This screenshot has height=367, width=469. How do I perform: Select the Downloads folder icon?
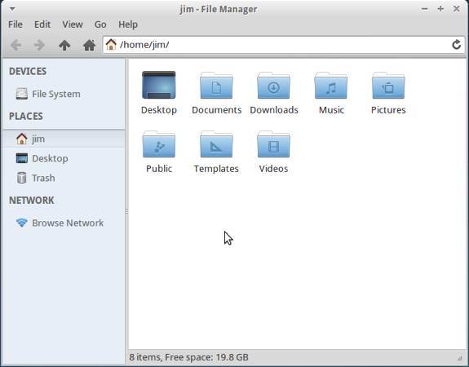(x=274, y=86)
